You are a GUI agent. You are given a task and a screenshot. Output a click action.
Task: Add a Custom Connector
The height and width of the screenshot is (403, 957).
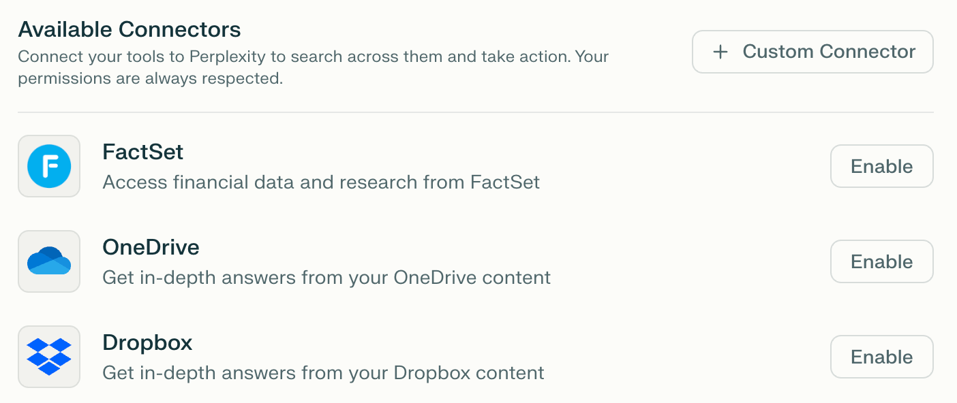pos(812,52)
